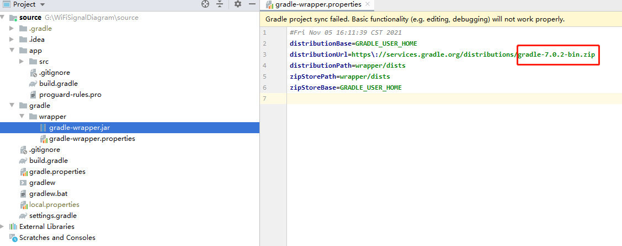Collapse the app folder

coord(12,51)
